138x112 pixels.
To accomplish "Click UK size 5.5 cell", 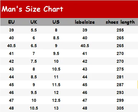I will 34,30.
